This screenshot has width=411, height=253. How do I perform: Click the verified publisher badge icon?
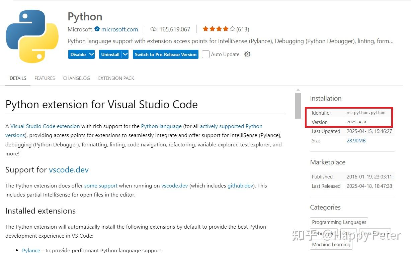click(x=97, y=29)
